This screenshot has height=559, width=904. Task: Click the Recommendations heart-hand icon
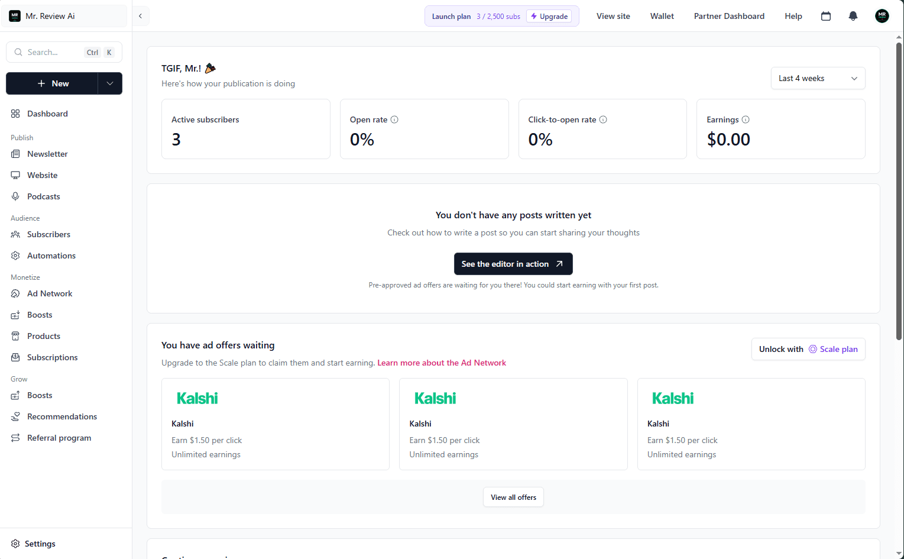pyautogui.click(x=15, y=416)
